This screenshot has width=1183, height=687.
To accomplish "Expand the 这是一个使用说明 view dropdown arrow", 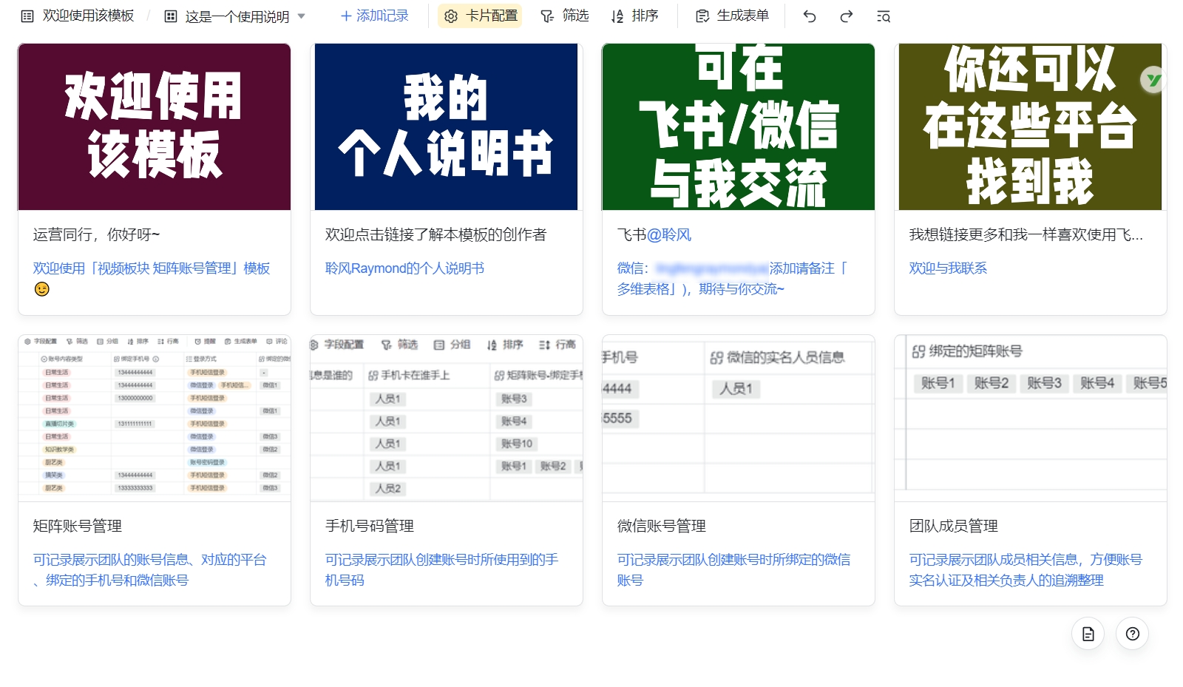I will point(301,16).
